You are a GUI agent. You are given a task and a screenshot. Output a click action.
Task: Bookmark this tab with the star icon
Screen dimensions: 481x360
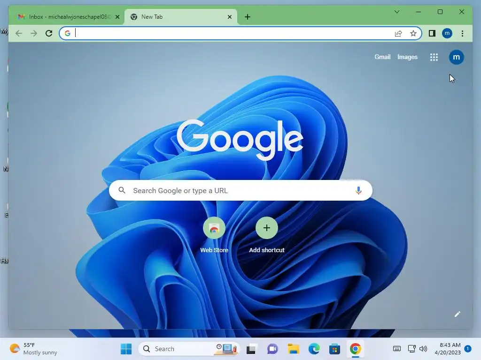(x=413, y=33)
